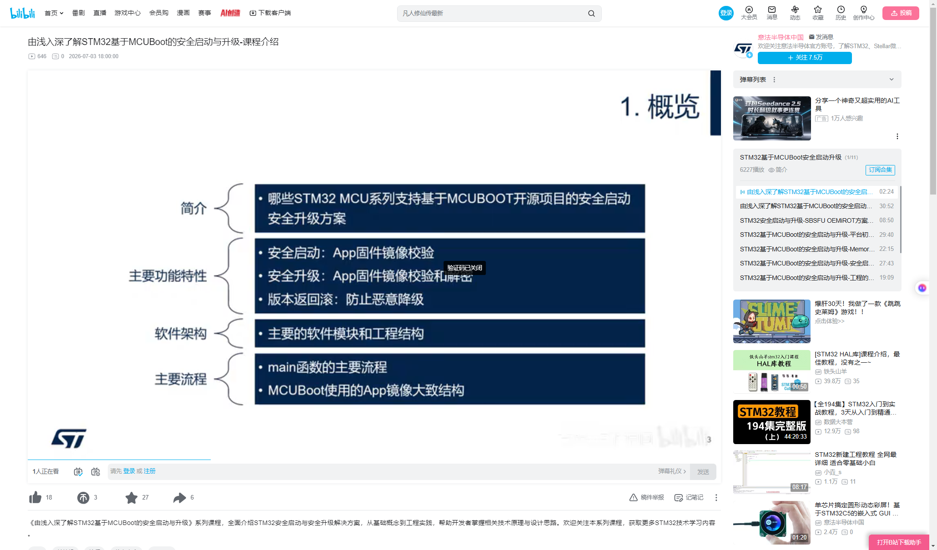The height and width of the screenshot is (550, 937).
Task: Like the video with thumbs-up icon
Action: [35, 497]
